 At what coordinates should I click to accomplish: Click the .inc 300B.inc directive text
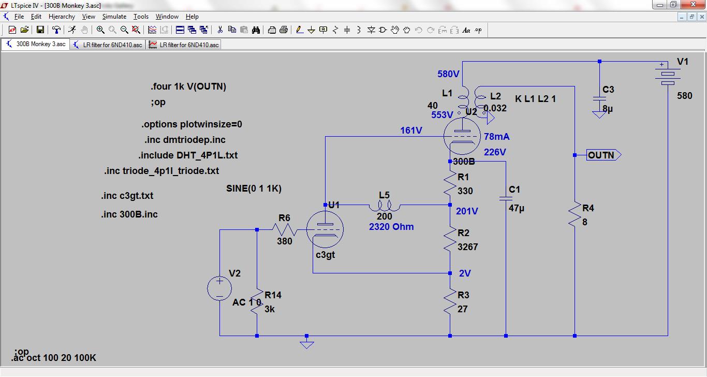[x=129, y=214]
